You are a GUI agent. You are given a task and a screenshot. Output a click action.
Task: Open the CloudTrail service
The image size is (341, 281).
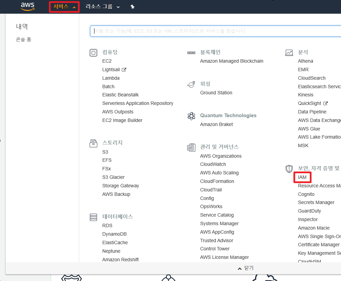click(211, 190)
